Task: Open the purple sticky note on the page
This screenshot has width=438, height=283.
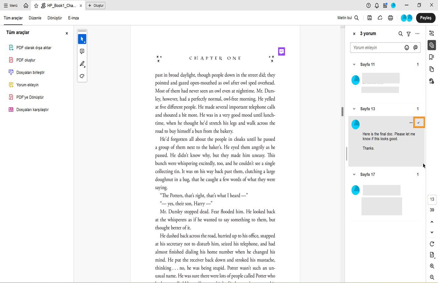Action: pos(282,51)
